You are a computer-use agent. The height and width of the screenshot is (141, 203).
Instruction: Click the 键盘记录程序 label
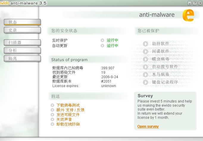[x=165, y=82]
